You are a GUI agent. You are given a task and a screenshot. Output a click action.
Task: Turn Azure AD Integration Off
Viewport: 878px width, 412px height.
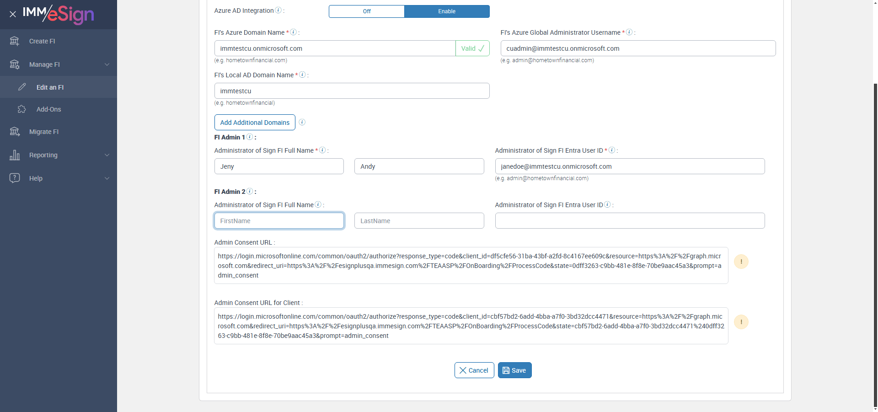367,11
